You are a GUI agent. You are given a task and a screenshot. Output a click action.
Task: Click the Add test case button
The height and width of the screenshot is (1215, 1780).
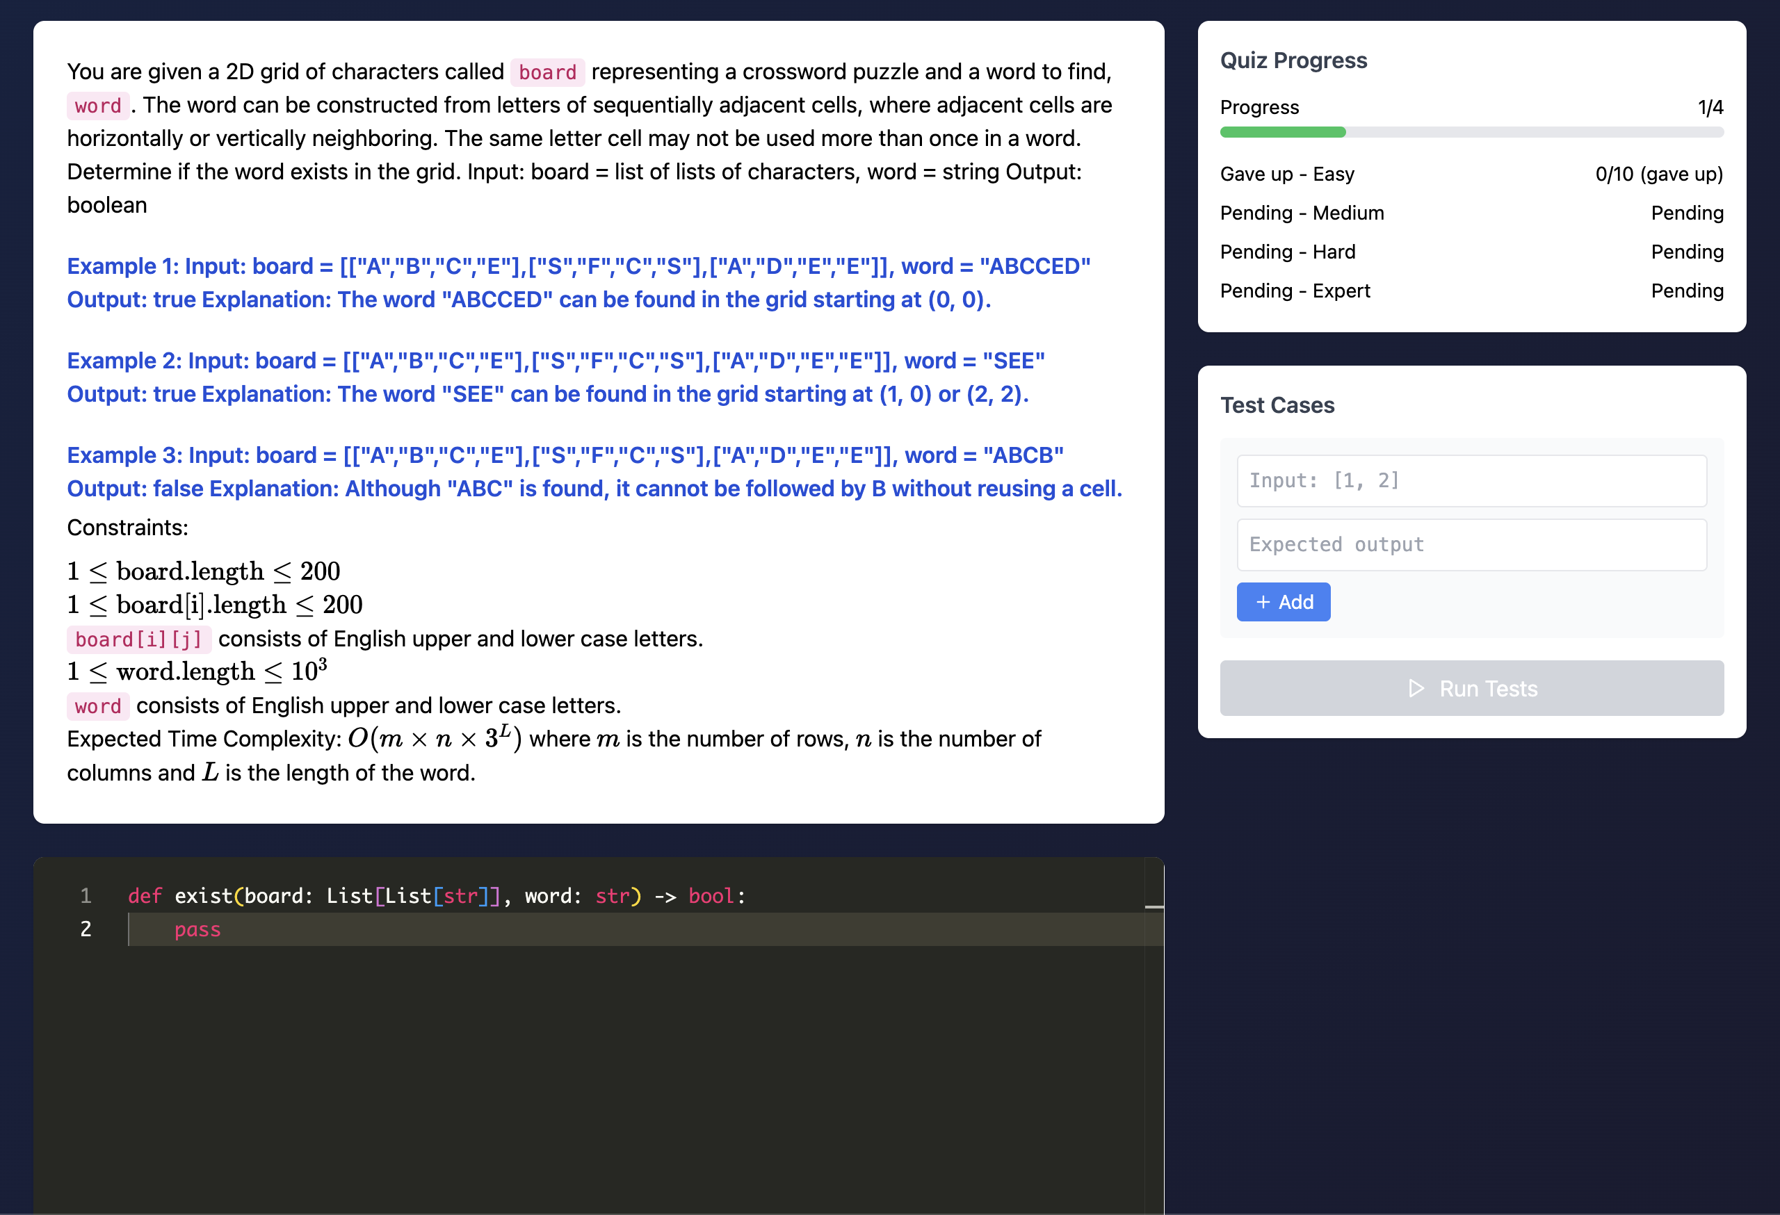[x=1283, y=603]
